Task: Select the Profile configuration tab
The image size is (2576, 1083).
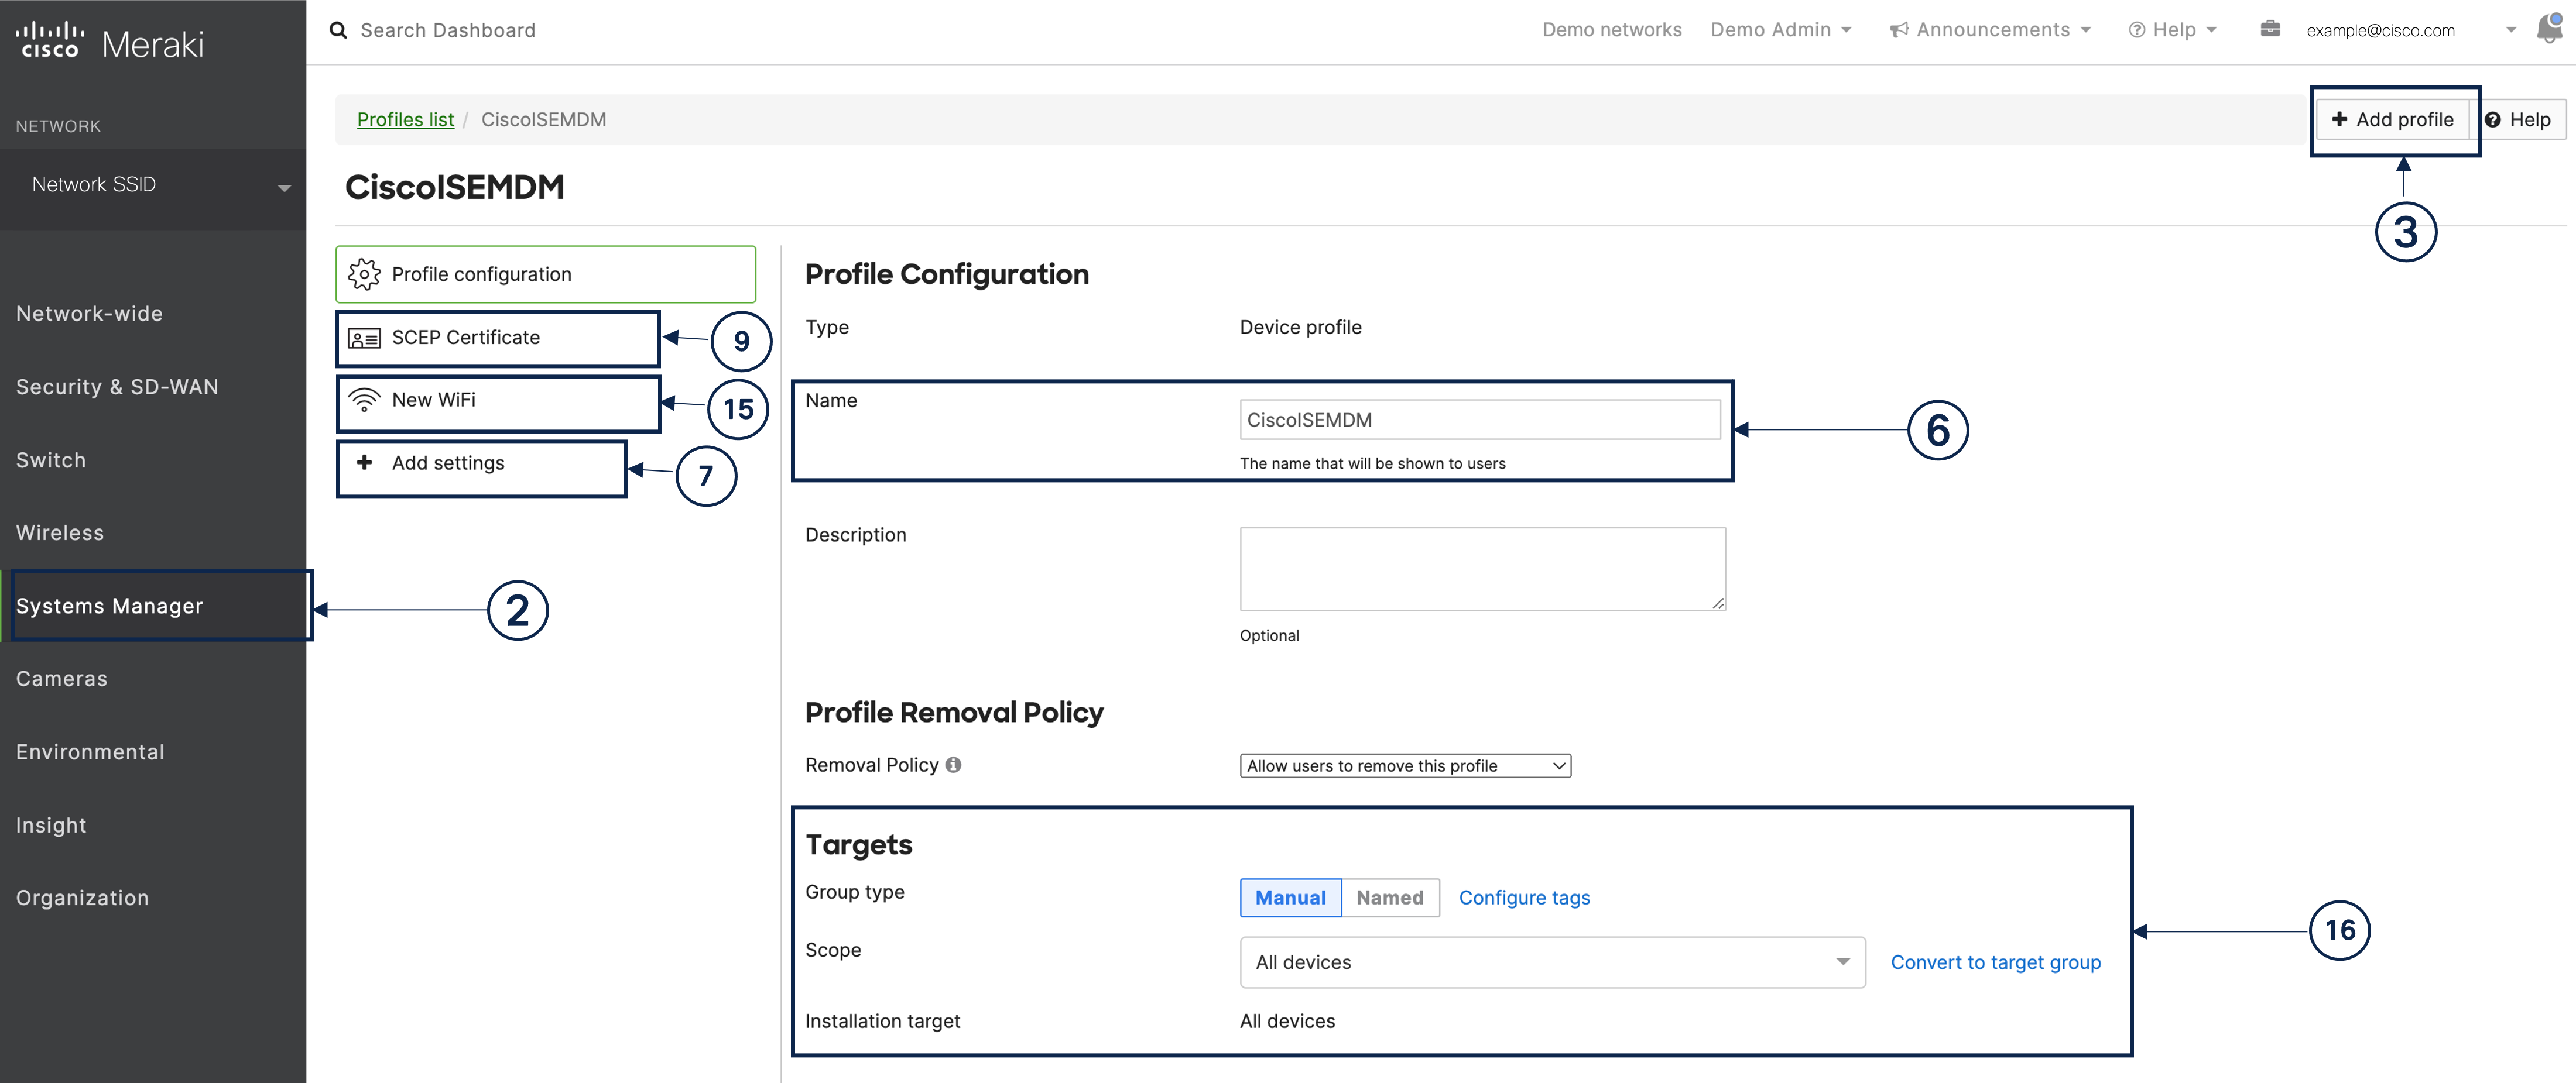Action: 545,274
